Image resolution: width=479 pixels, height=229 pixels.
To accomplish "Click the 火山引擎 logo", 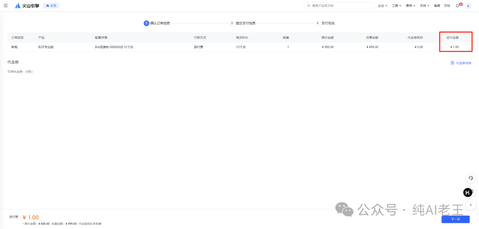I will click(x=27, y=5).
